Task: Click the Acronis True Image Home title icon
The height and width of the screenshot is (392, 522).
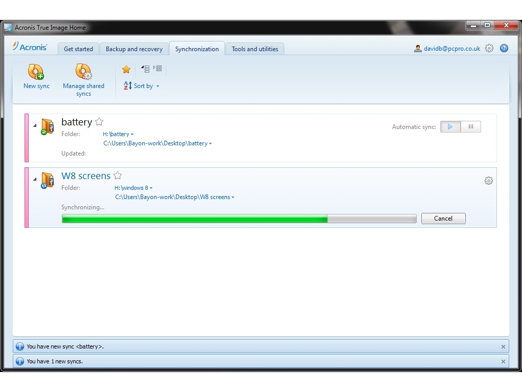Action: click(8, 28)
